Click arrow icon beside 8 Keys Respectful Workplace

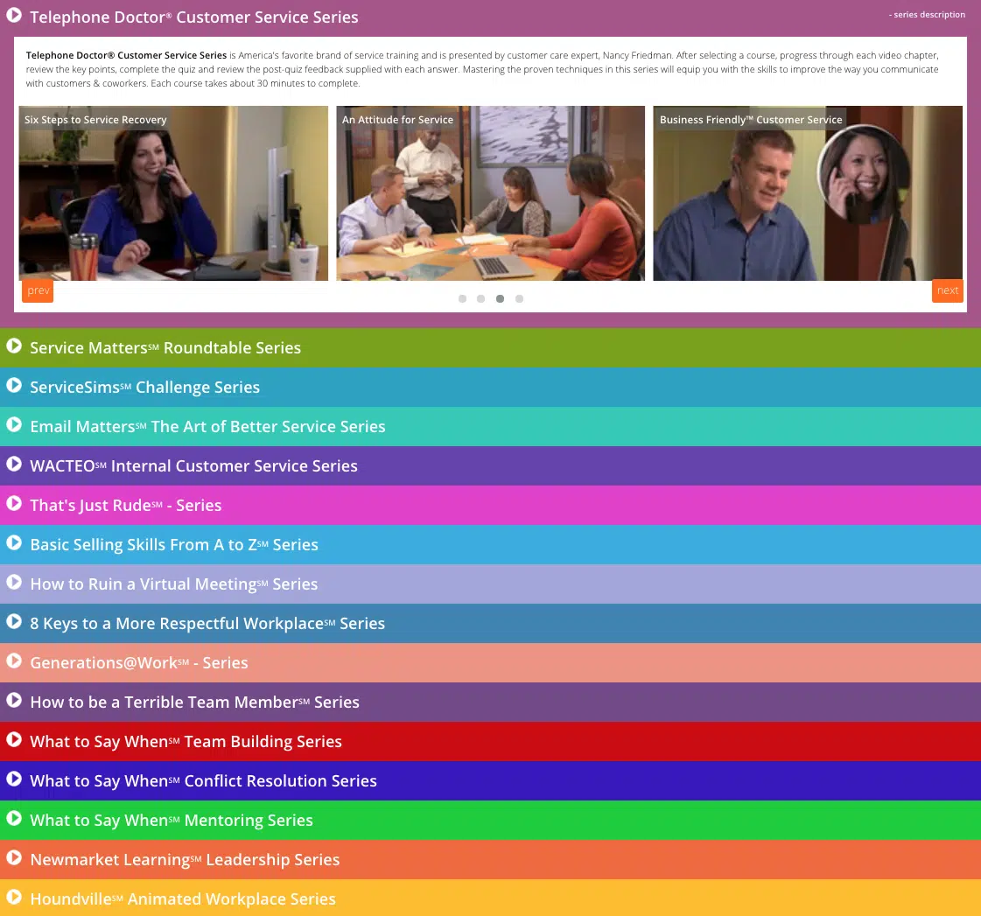(x=14, y=622)
